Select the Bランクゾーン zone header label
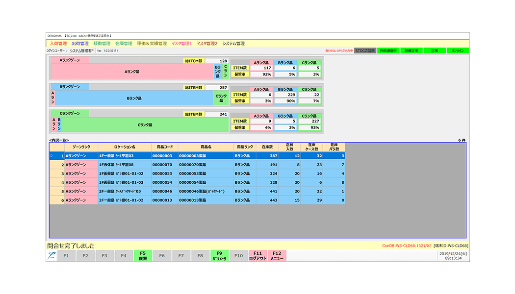515x294 pixels. [x=70, y=87]
